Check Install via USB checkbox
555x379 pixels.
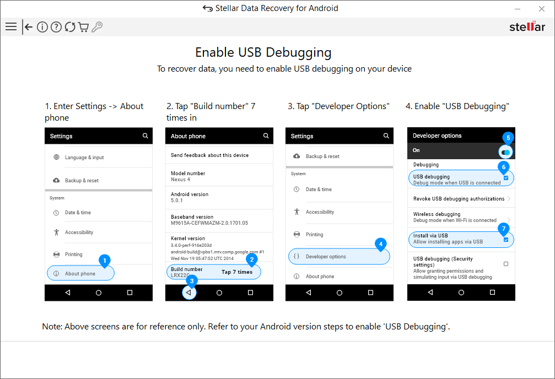[x=505, y=240]
